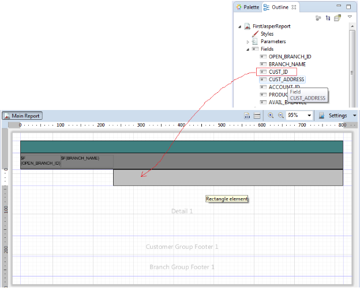
Task: Click the first icon left of zoom in
Action: coord(257,116)
